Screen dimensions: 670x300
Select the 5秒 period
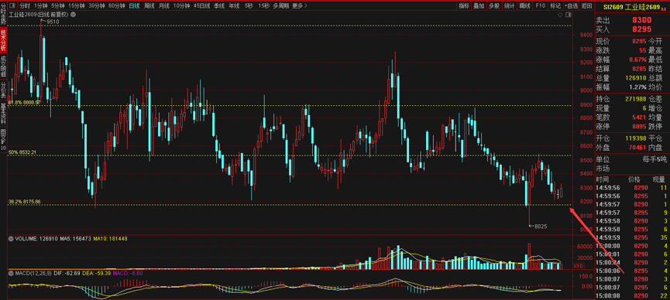249,6
